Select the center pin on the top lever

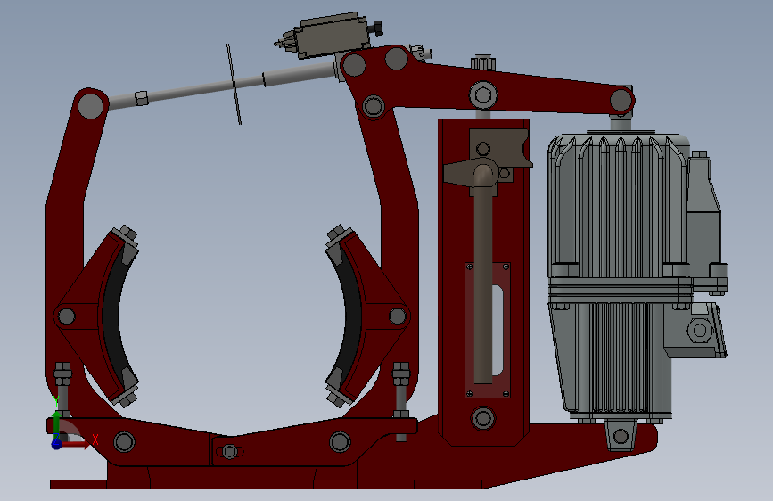point(483,94)
